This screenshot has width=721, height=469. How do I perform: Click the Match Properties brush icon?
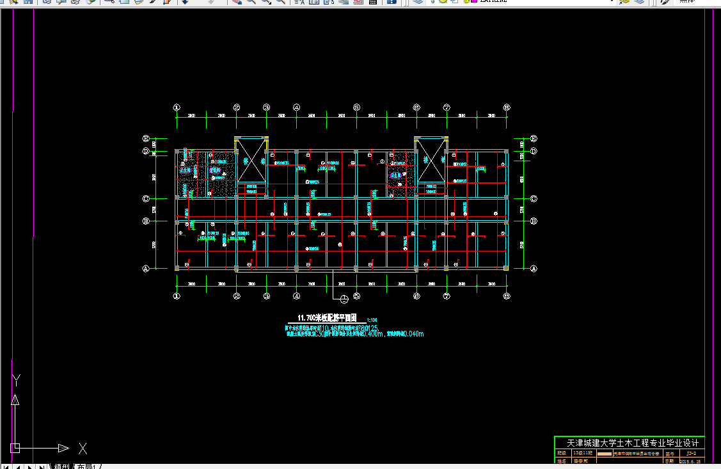(153, 2)
